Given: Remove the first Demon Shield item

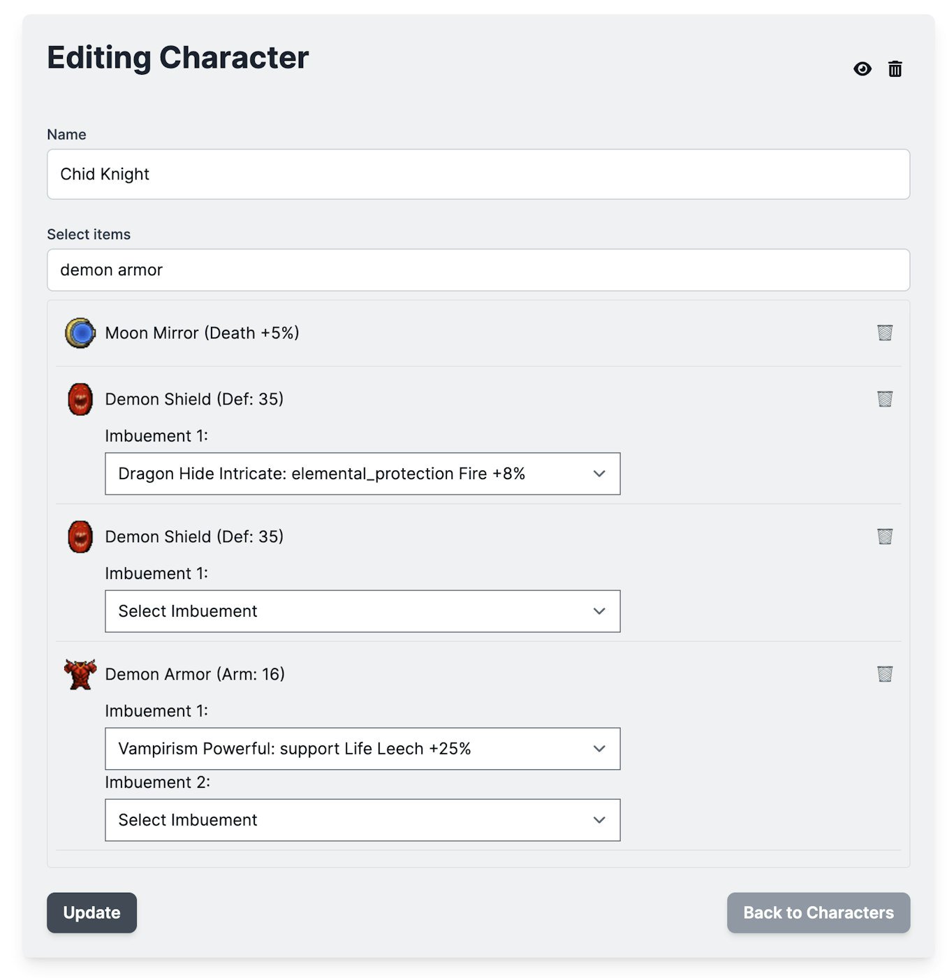Looking at the screenshot, I should click(x=885, y=399).
